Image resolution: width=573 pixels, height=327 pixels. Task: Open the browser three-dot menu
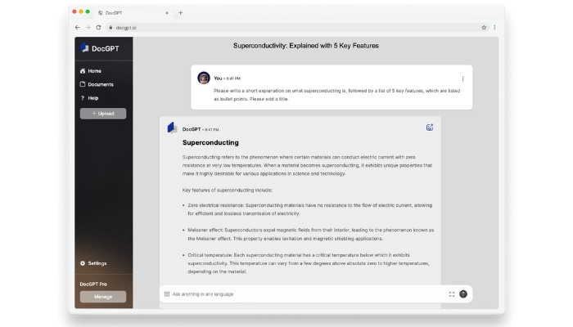[494, 27]
